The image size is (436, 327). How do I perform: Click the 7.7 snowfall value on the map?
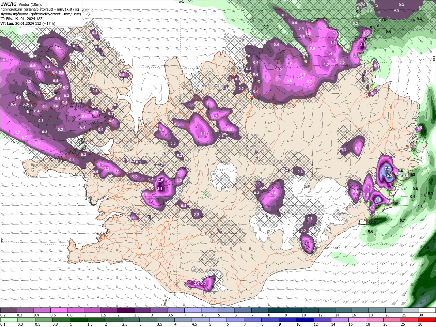387,169
